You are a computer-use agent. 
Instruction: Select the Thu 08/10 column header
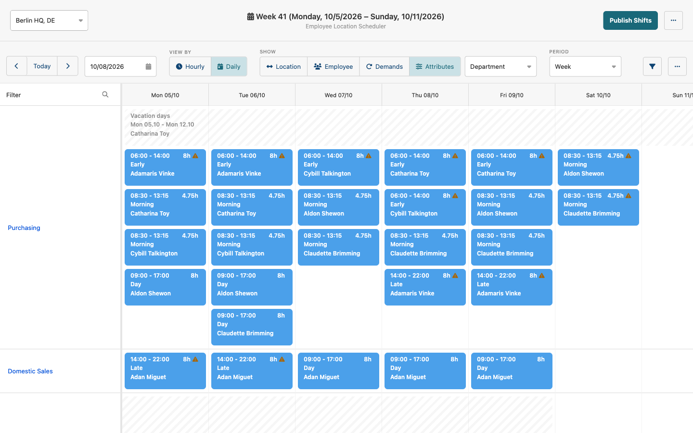click(x=425, y=95)
